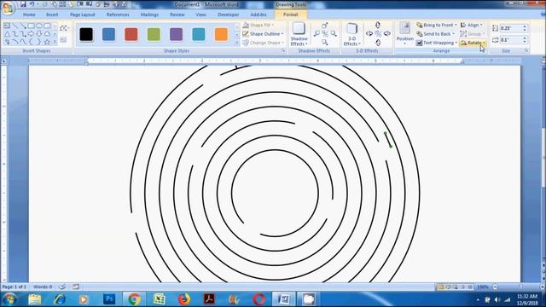546x307 pixels.
Task: Click the shape width field showing 0.1"
Action: (x=510, y=40)
